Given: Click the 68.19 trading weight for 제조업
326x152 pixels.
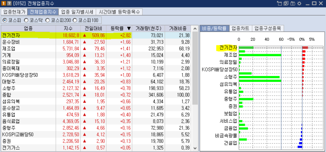Looking at the screenshot, I should pos(184,49).
